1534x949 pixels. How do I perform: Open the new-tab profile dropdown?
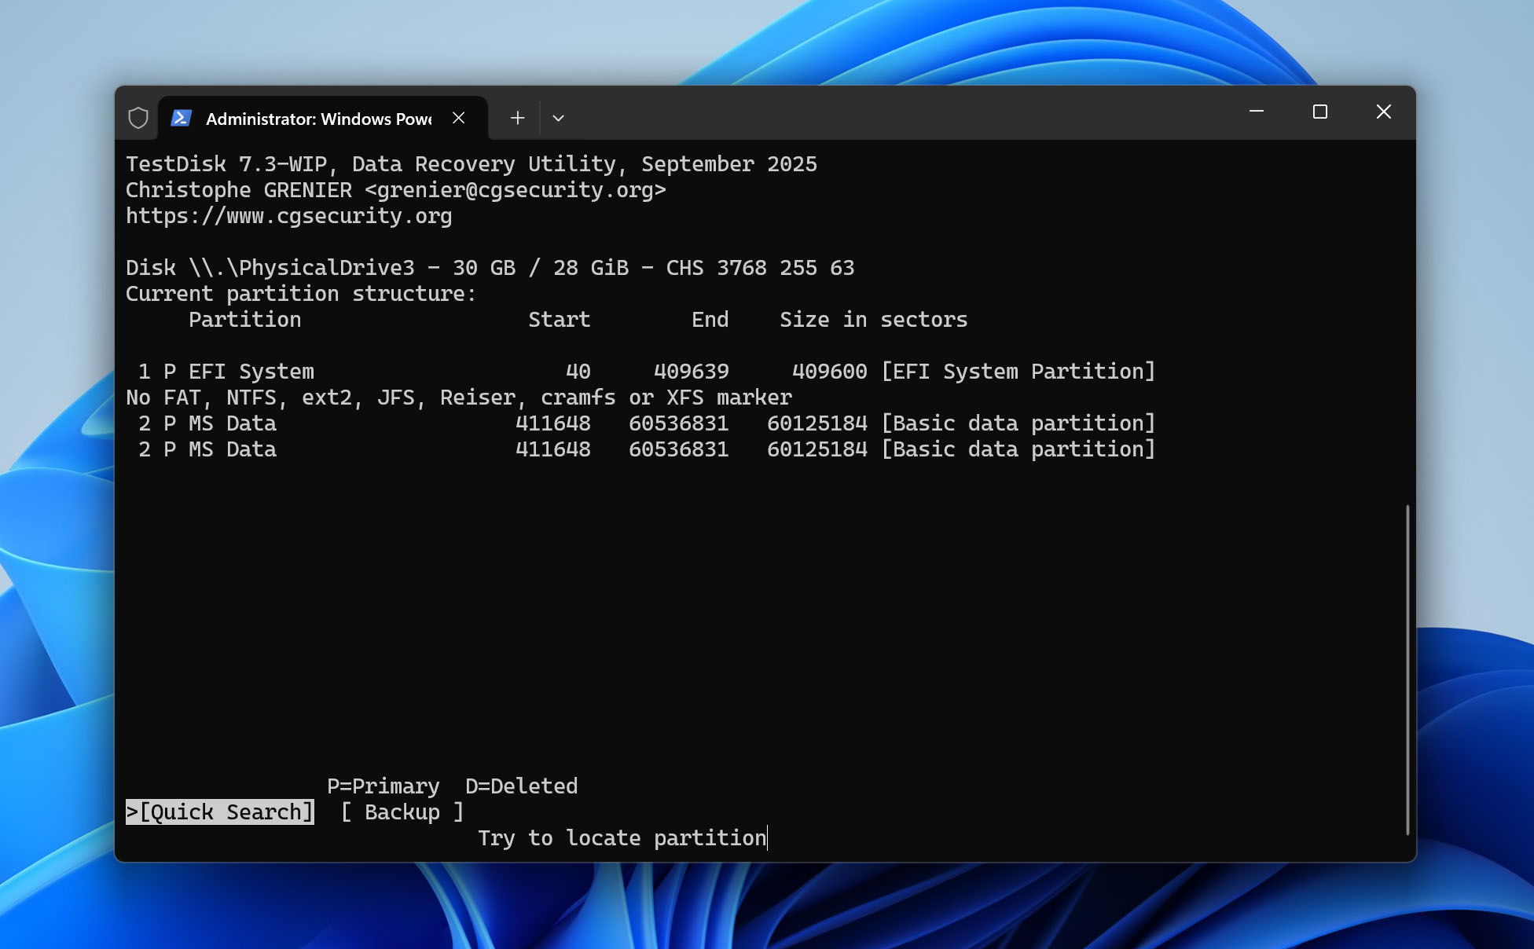tap(559, 118)
